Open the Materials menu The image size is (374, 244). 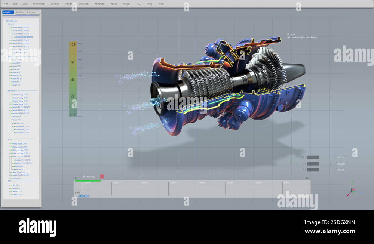point(99,4)
